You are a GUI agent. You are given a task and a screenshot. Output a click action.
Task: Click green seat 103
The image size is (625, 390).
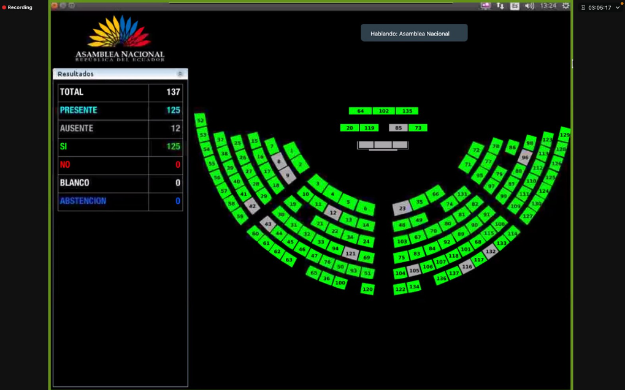402,241
